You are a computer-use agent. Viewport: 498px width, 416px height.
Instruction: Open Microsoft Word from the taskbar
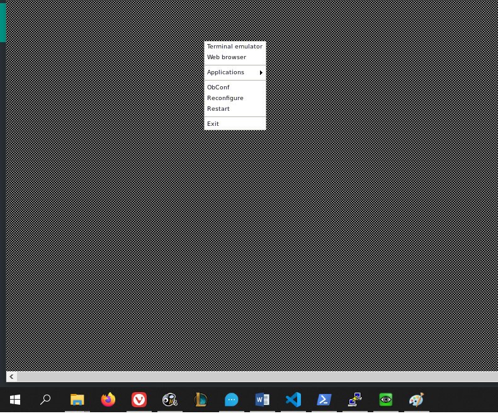[263, 400]
